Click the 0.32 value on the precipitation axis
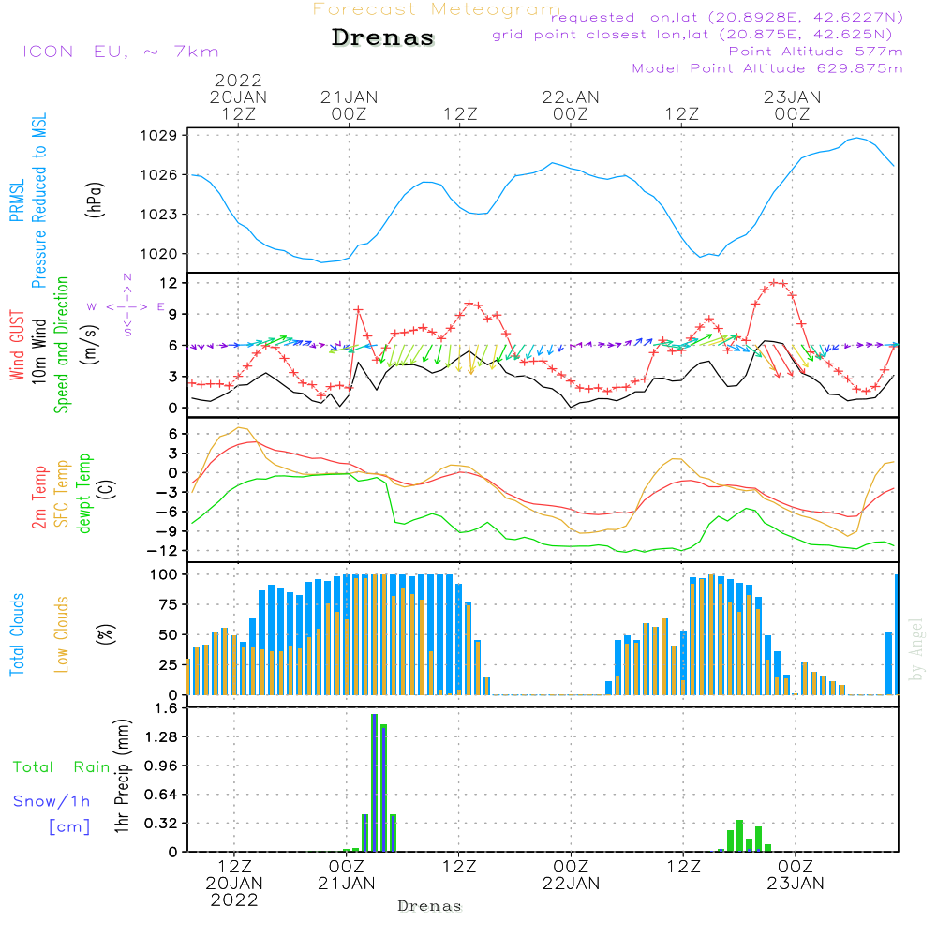Viewport: 937px width, 937px height. tap(161, 824)
